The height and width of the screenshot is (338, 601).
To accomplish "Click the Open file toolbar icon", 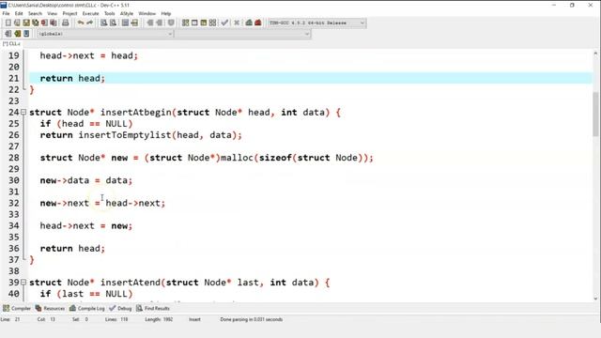I will (x=17, y=23).
